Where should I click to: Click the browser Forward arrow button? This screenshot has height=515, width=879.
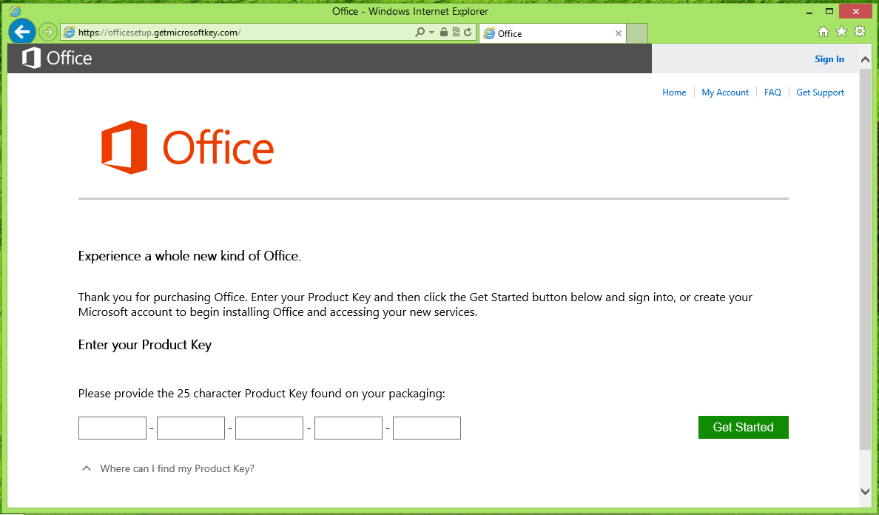(x=48, y=32)
